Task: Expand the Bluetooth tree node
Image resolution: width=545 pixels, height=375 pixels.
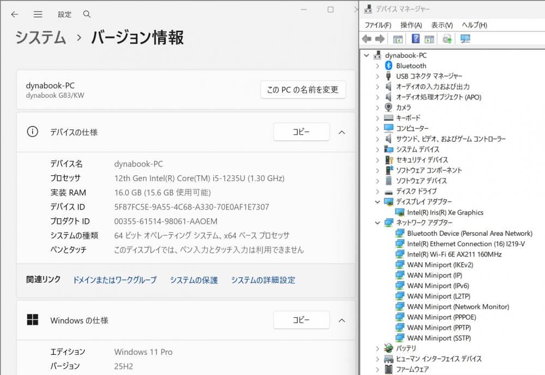Action: tap(378, 66)
